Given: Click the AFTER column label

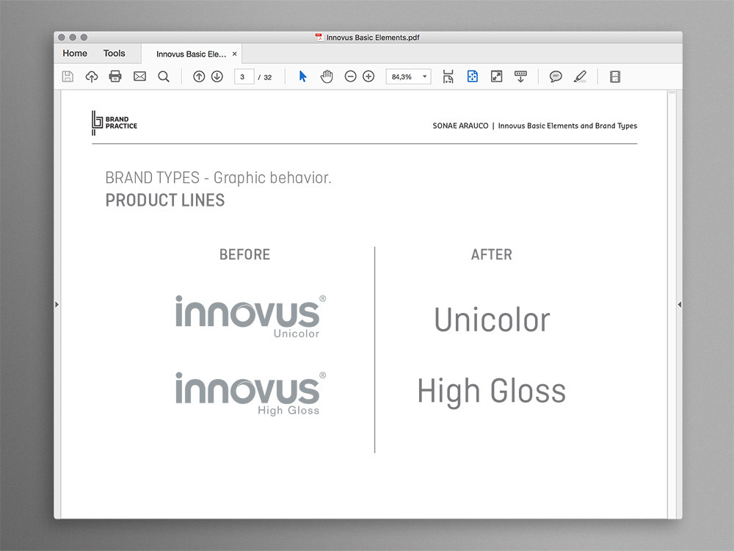Looking at the screenshot, I should (x=492, y=254).
